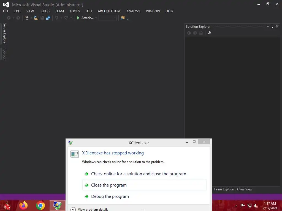Click the Save All toolbar icon

48,18
